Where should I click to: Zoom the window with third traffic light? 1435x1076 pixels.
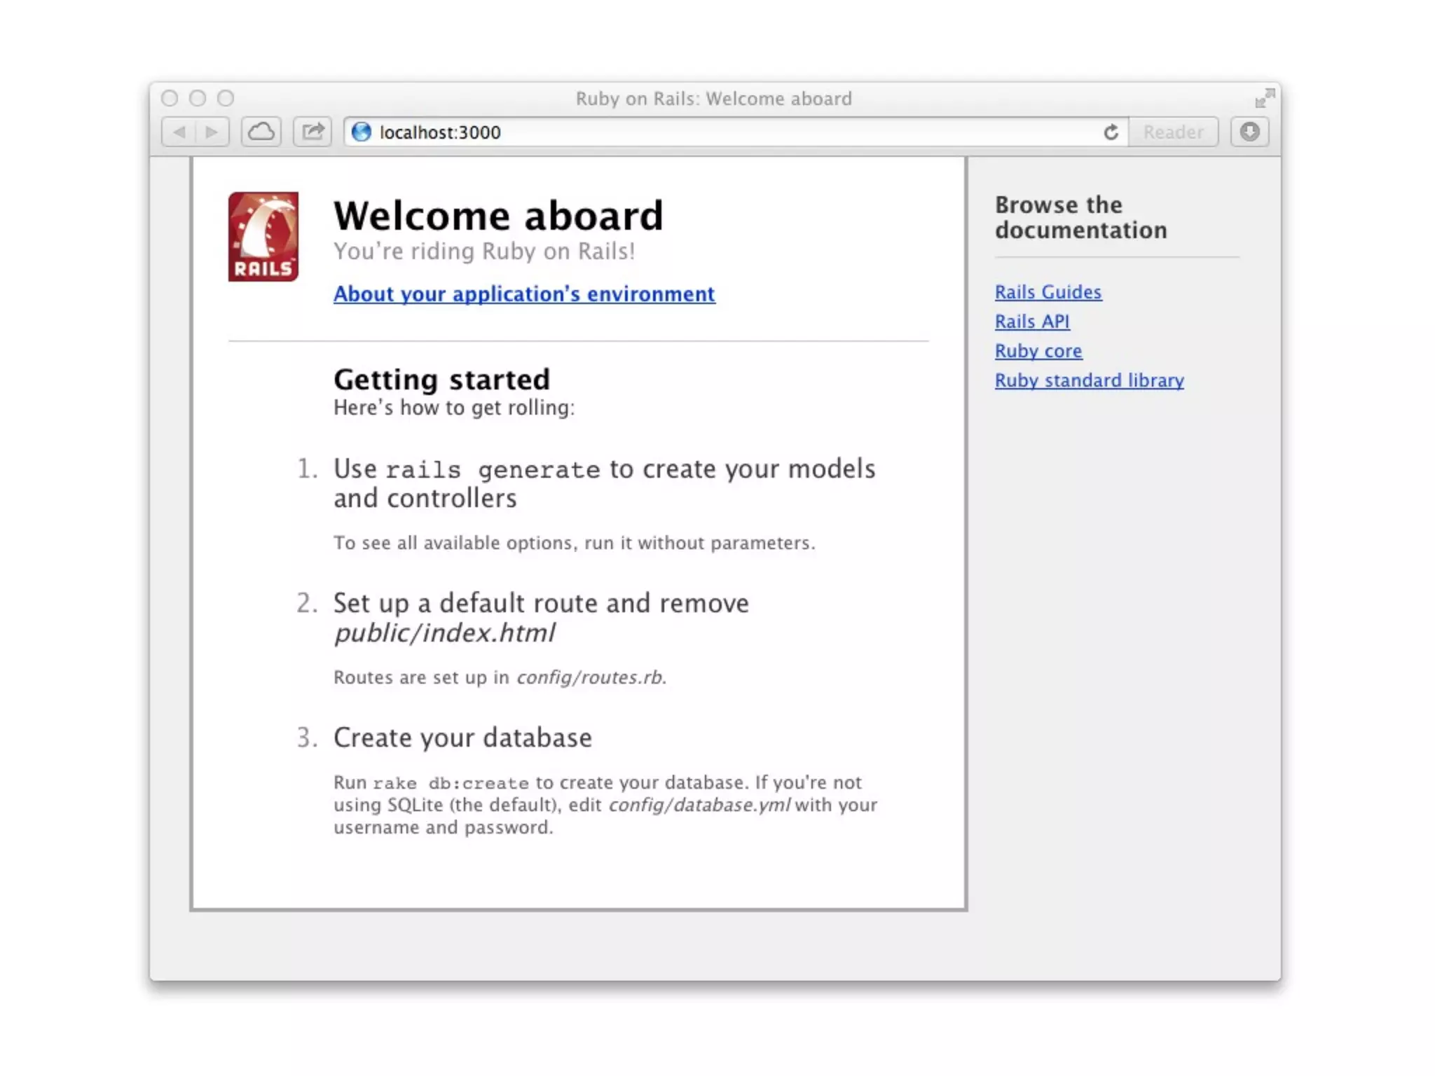(x=226, y=98)
